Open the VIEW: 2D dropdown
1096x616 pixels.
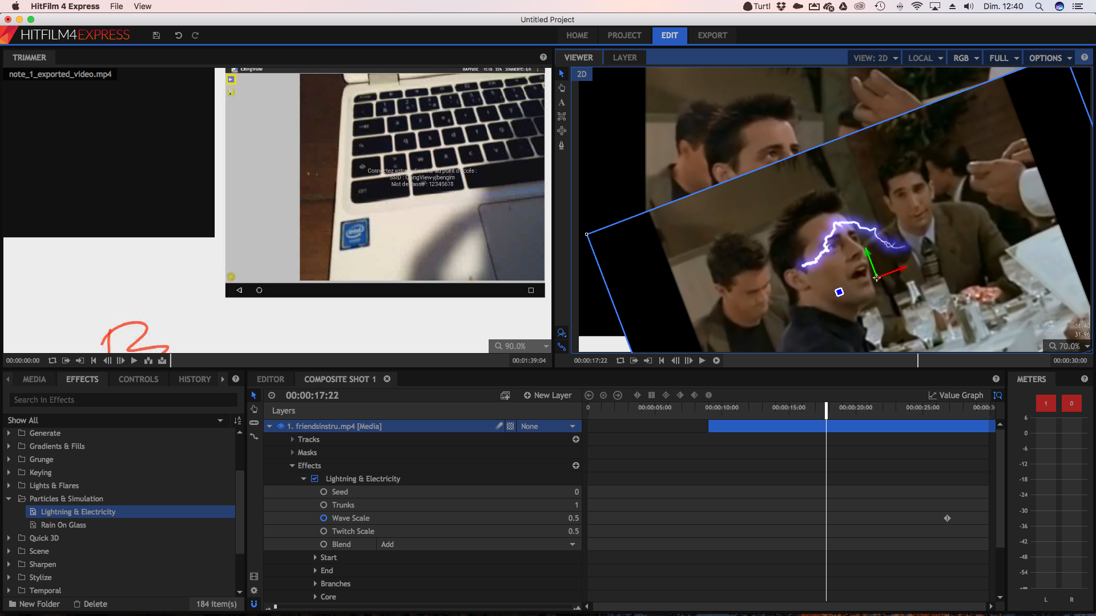(x=876, y=58)
